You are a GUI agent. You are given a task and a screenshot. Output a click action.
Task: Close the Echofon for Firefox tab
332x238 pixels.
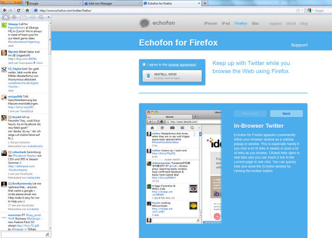tap(199, 3)
